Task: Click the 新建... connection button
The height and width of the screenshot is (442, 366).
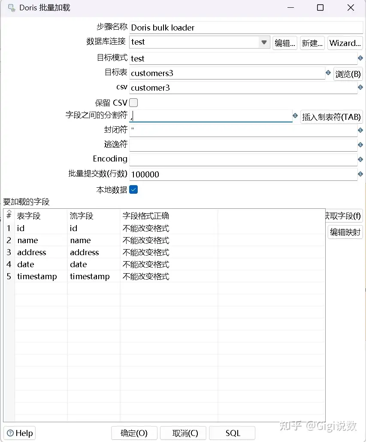Action: tap(312, 43)
